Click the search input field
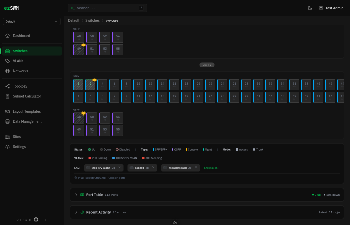Screen dimensions: 350x225 [x=107, y=8]
